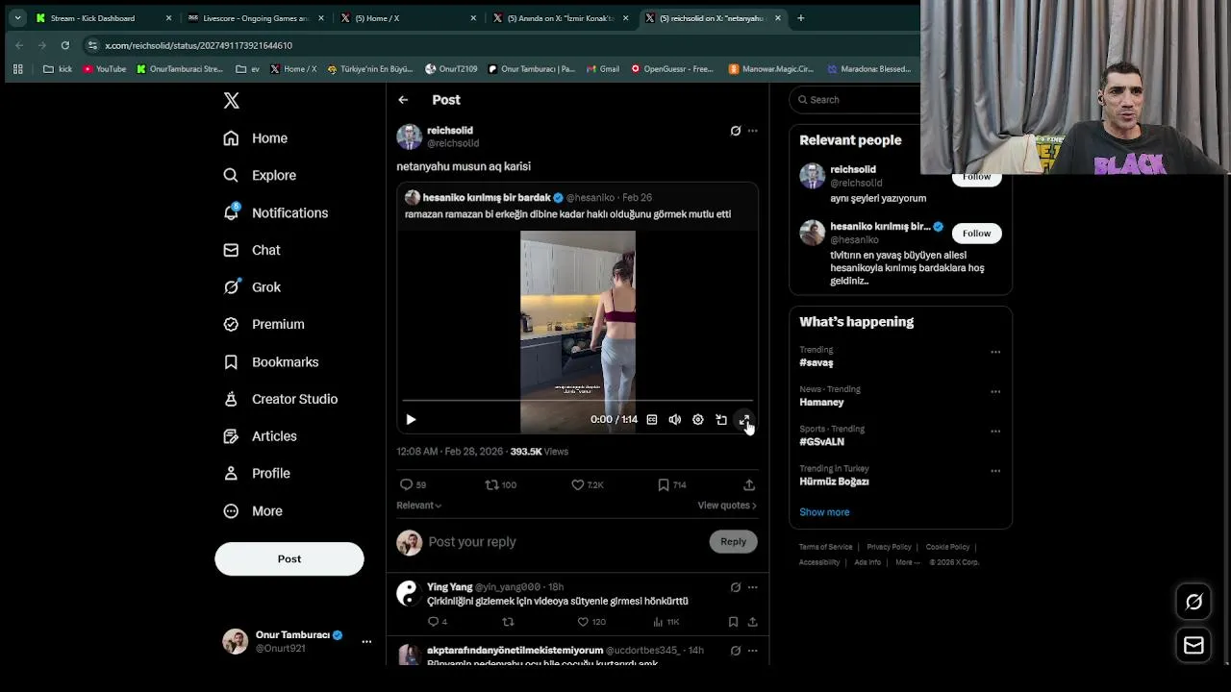Image resolution: width=1231 pixels, height=692 pixels.
Task: Open replies icon showing 59
Action: point(414,485)
